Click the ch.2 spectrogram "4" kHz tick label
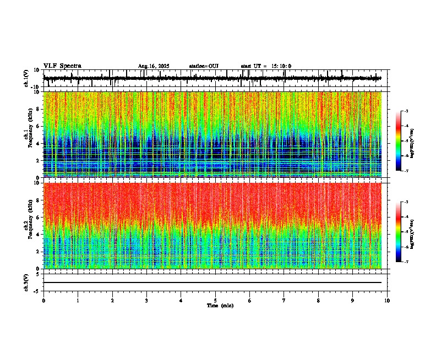This screenshot has height=337, width=436. point(39,235)
